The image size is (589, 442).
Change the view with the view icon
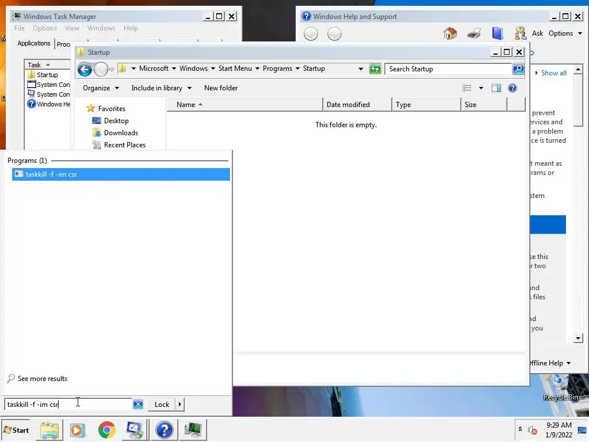467,88
